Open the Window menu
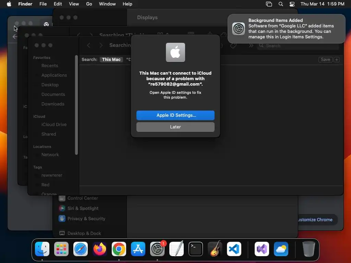 [x=107, y=4]
